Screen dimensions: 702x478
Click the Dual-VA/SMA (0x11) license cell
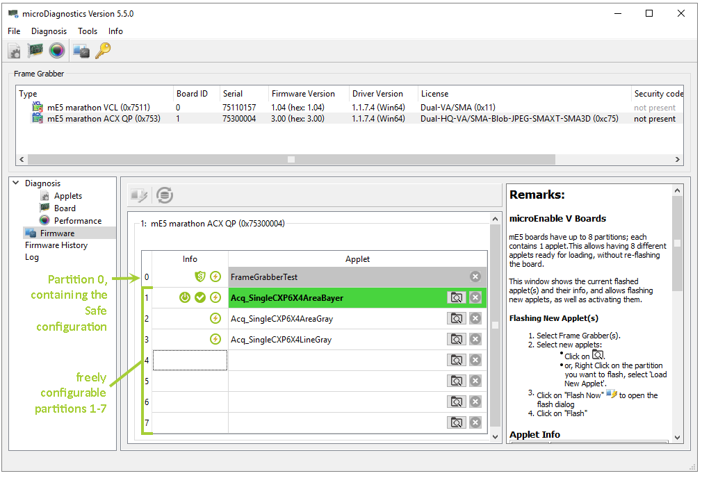458,108
